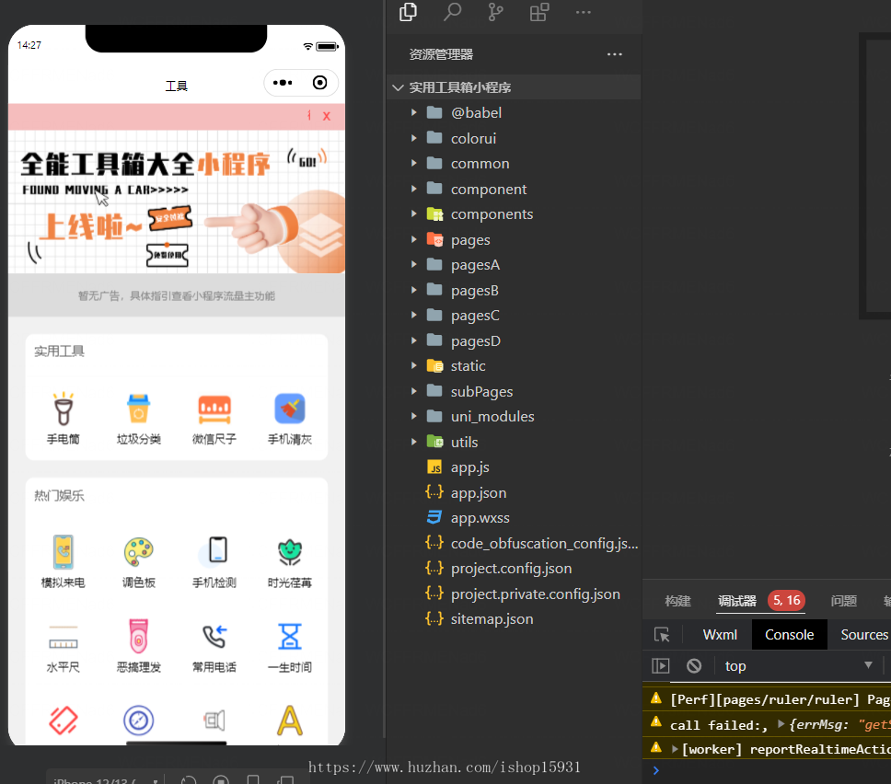Select the 构建 build tab

click(677, 601)
